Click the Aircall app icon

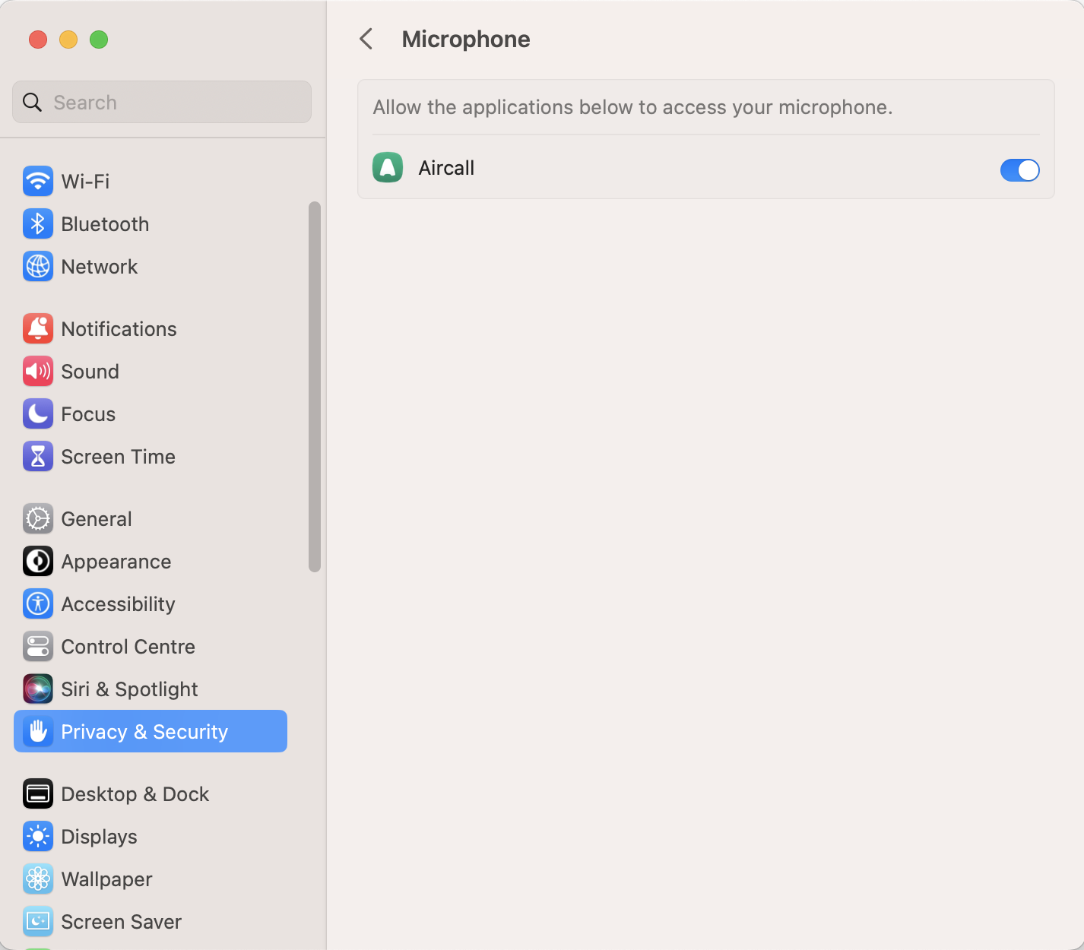pyautogui.click(x=388, y=168)
